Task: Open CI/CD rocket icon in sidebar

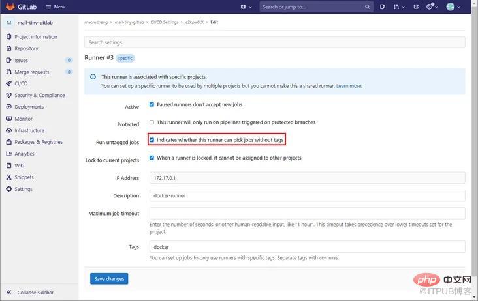Action: 9,83
